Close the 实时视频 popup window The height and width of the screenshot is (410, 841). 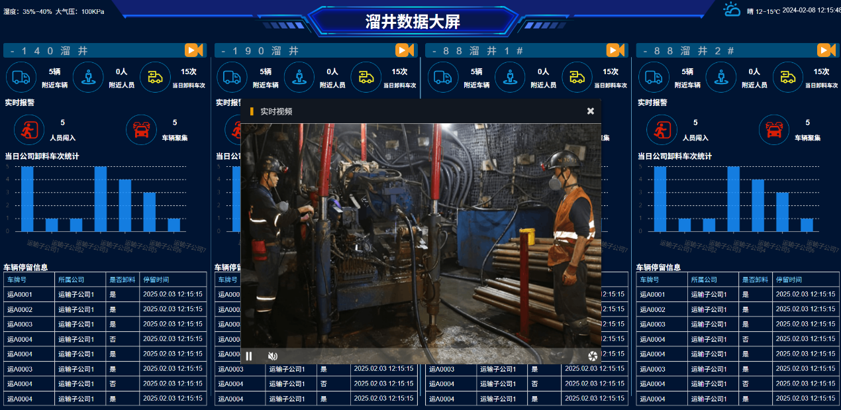click(x=591, y=111)
